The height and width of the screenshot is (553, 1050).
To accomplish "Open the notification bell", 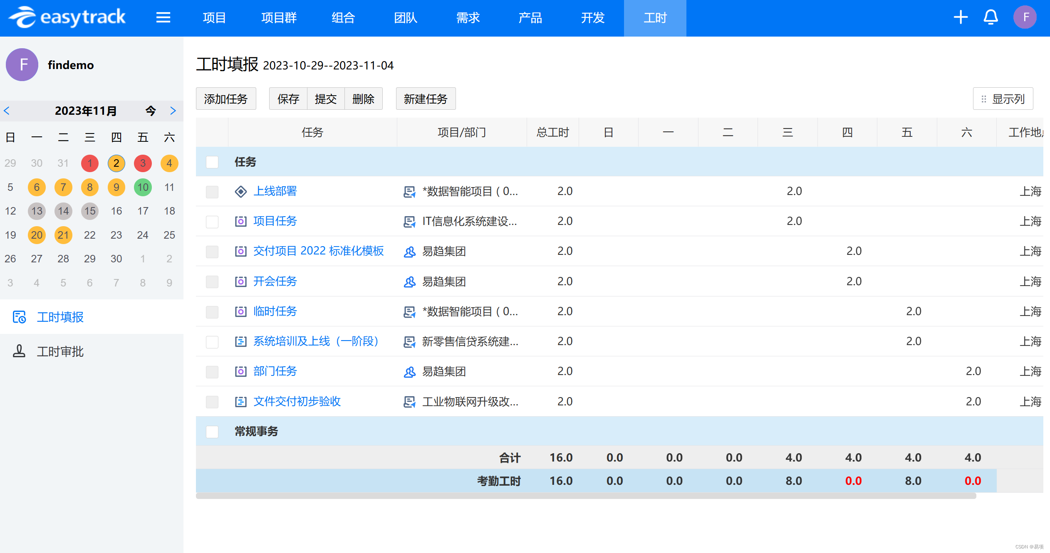I will pos(991,17).
